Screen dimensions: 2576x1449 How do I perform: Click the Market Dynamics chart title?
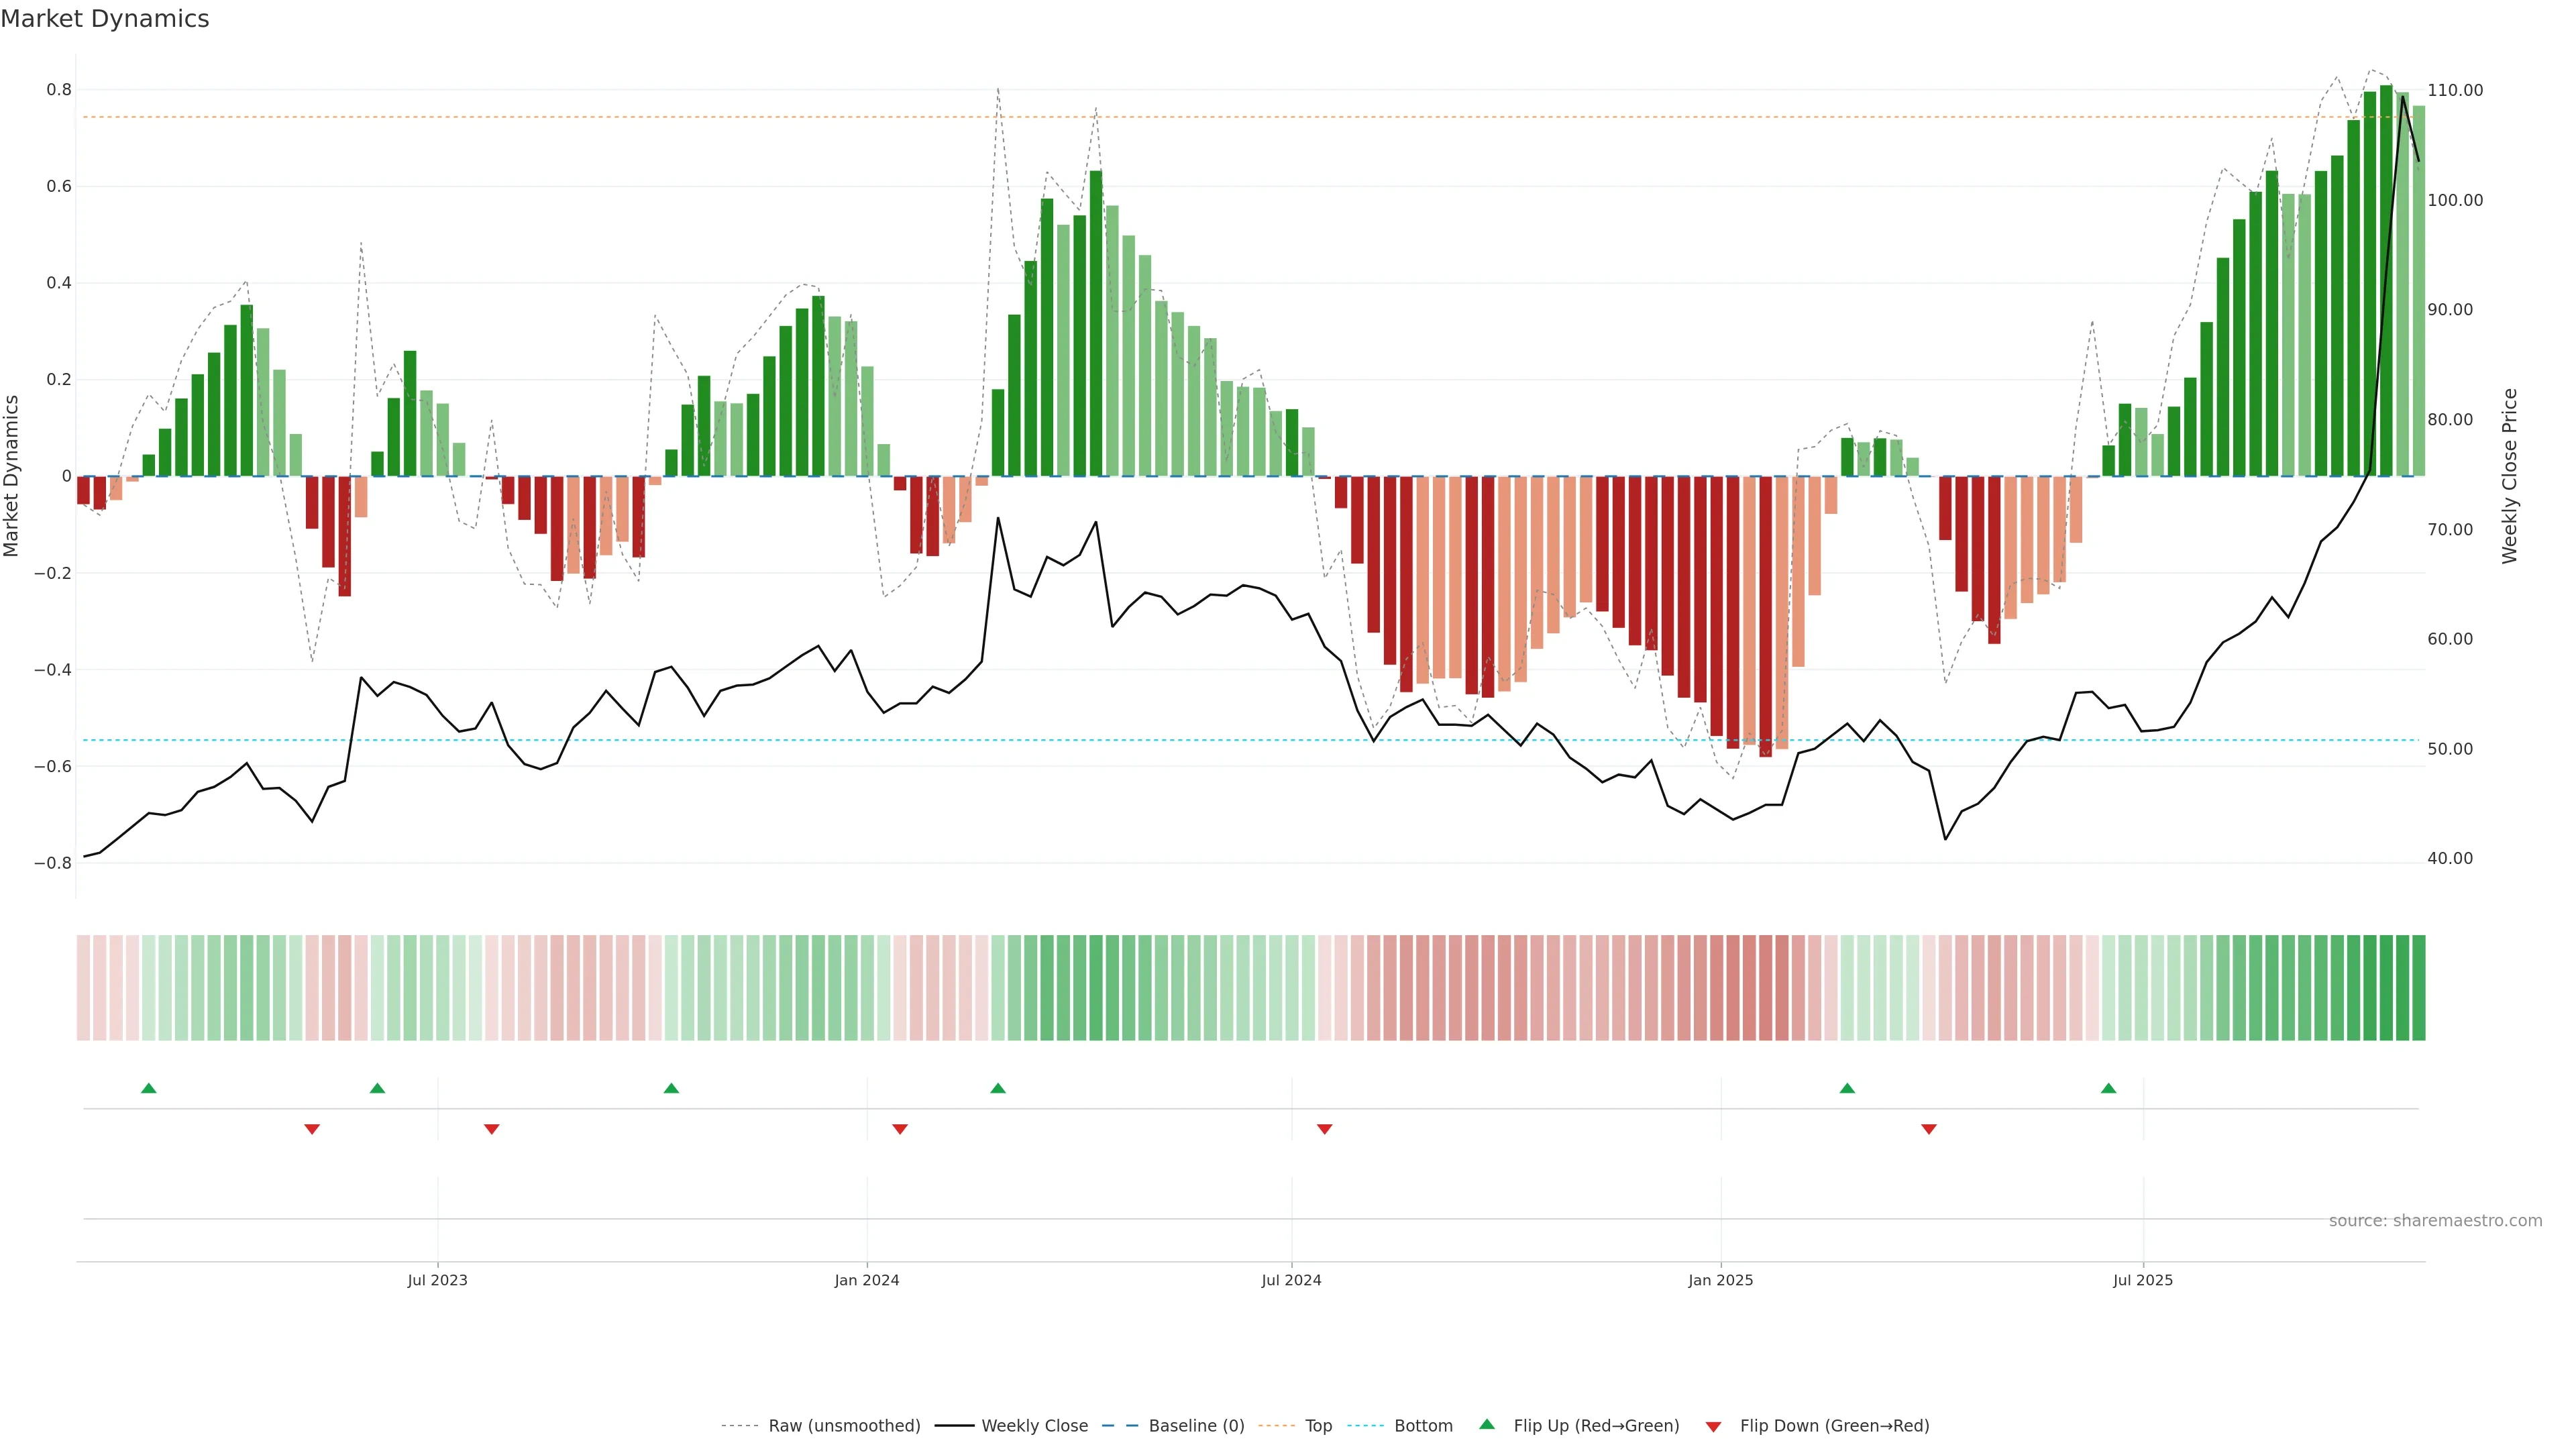tap(105, 19)
